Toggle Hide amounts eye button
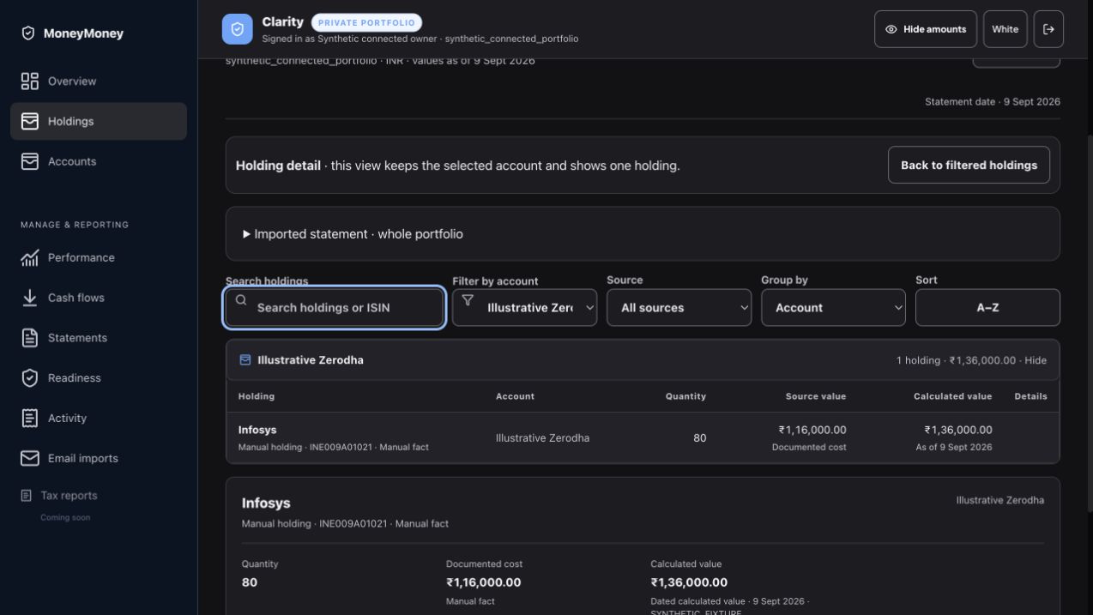Image resolution: width=1093 pixels, height=615 pixels. 926,29
